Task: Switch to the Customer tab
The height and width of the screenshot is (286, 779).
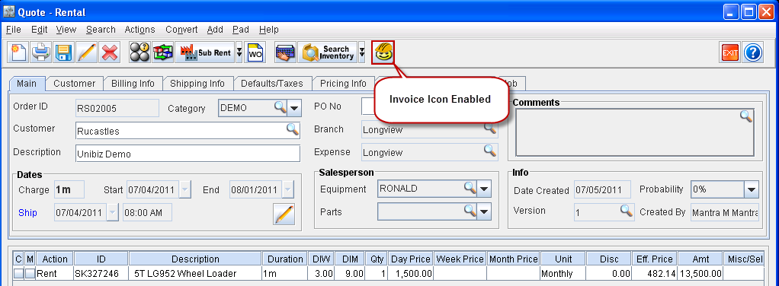Action: point(75,83)
